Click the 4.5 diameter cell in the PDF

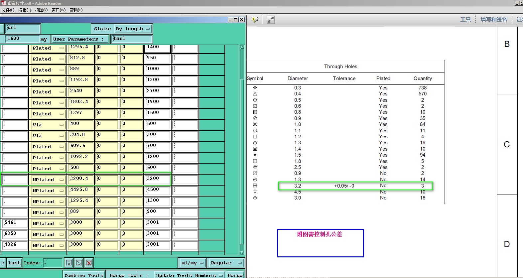point(298,192)
